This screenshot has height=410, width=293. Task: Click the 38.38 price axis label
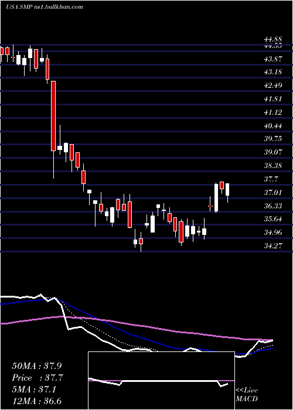(273, 166)
